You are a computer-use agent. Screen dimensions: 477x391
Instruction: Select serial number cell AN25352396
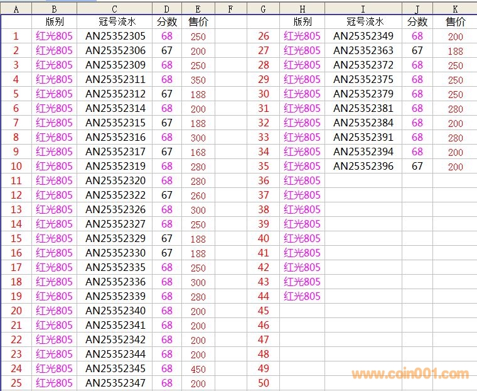pyautogui.click(x=363, y=167)
